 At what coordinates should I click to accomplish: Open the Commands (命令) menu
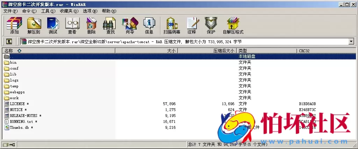29,11
